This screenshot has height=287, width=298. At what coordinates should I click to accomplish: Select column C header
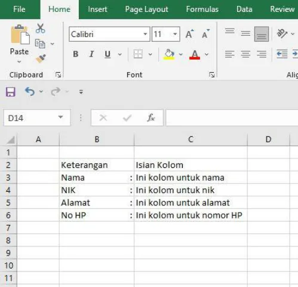(191, 139)
